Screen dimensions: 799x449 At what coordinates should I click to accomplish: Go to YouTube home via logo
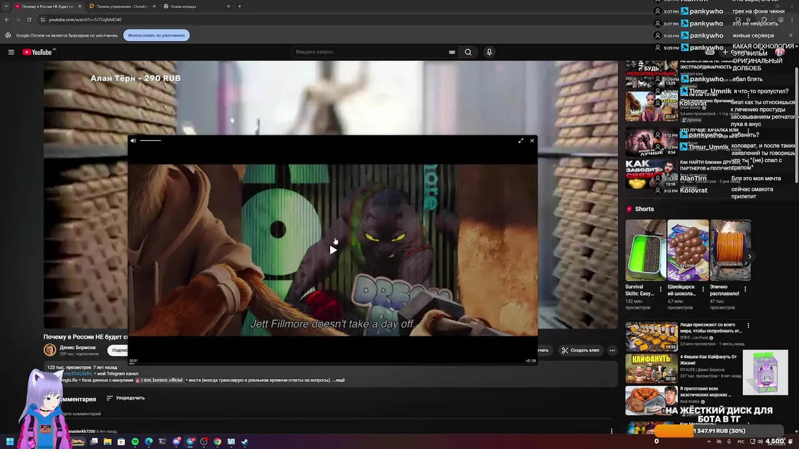37,52
